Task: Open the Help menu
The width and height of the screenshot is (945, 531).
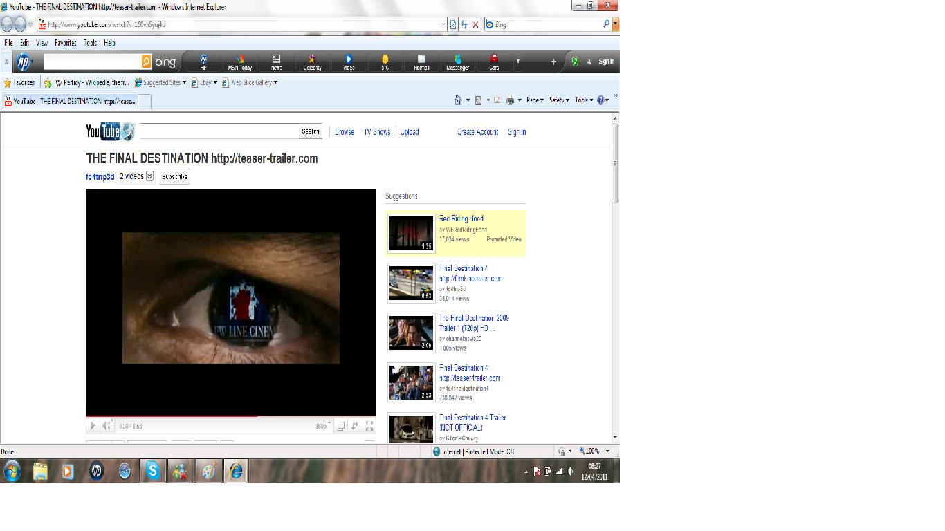Action: coord(109,43)
